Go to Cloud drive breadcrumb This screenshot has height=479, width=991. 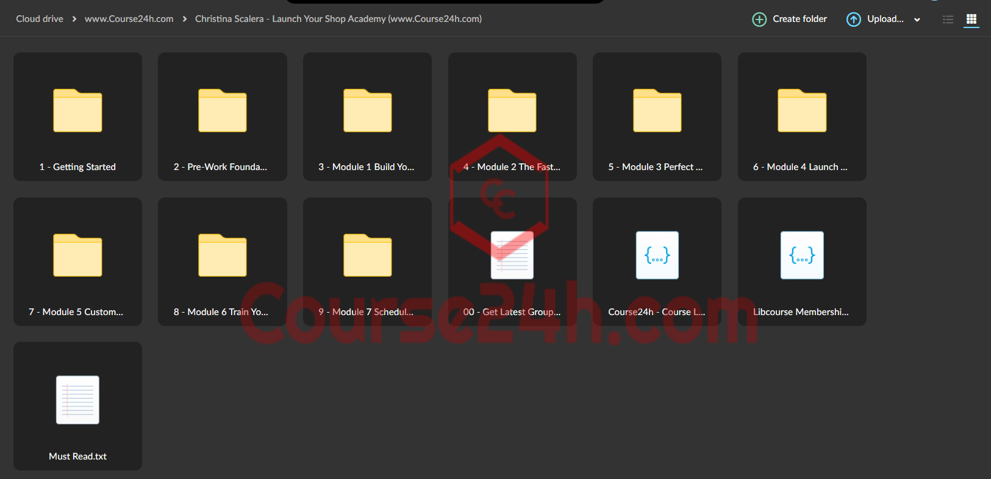[40, 19]
